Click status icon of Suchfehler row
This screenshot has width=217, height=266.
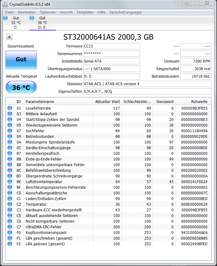(x=10, y=131)
